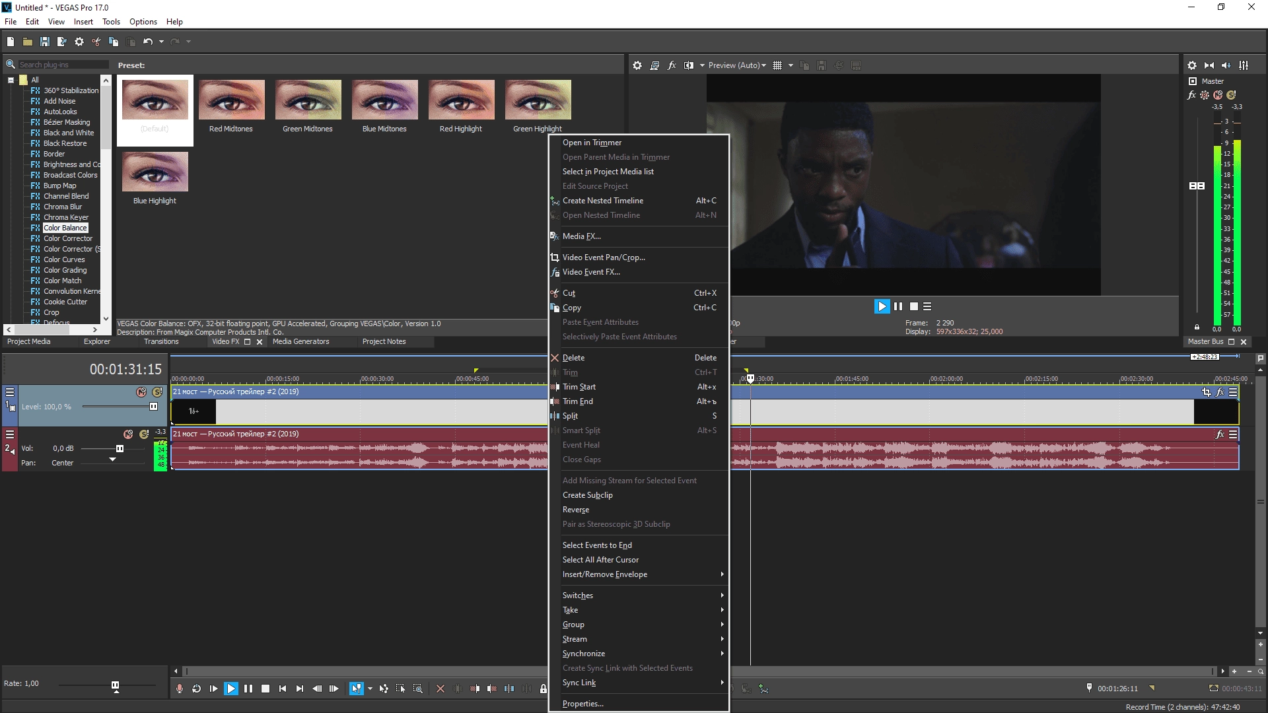The height and width of the screenshot is (713, 1268).
Task: Click the Copy icon in the main toolbar
Action: click(114, 42)
